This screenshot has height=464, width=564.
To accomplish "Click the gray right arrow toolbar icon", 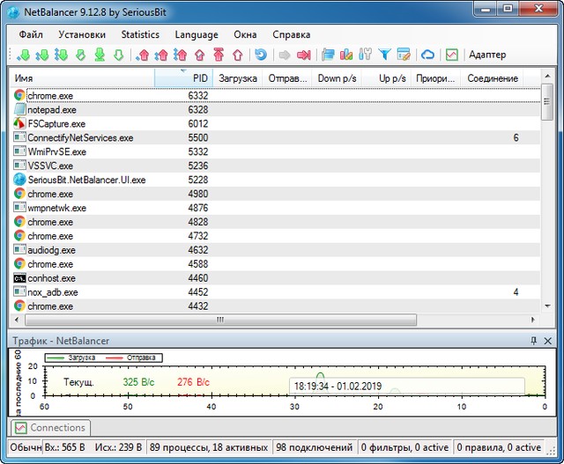I will tap(285, 55).
